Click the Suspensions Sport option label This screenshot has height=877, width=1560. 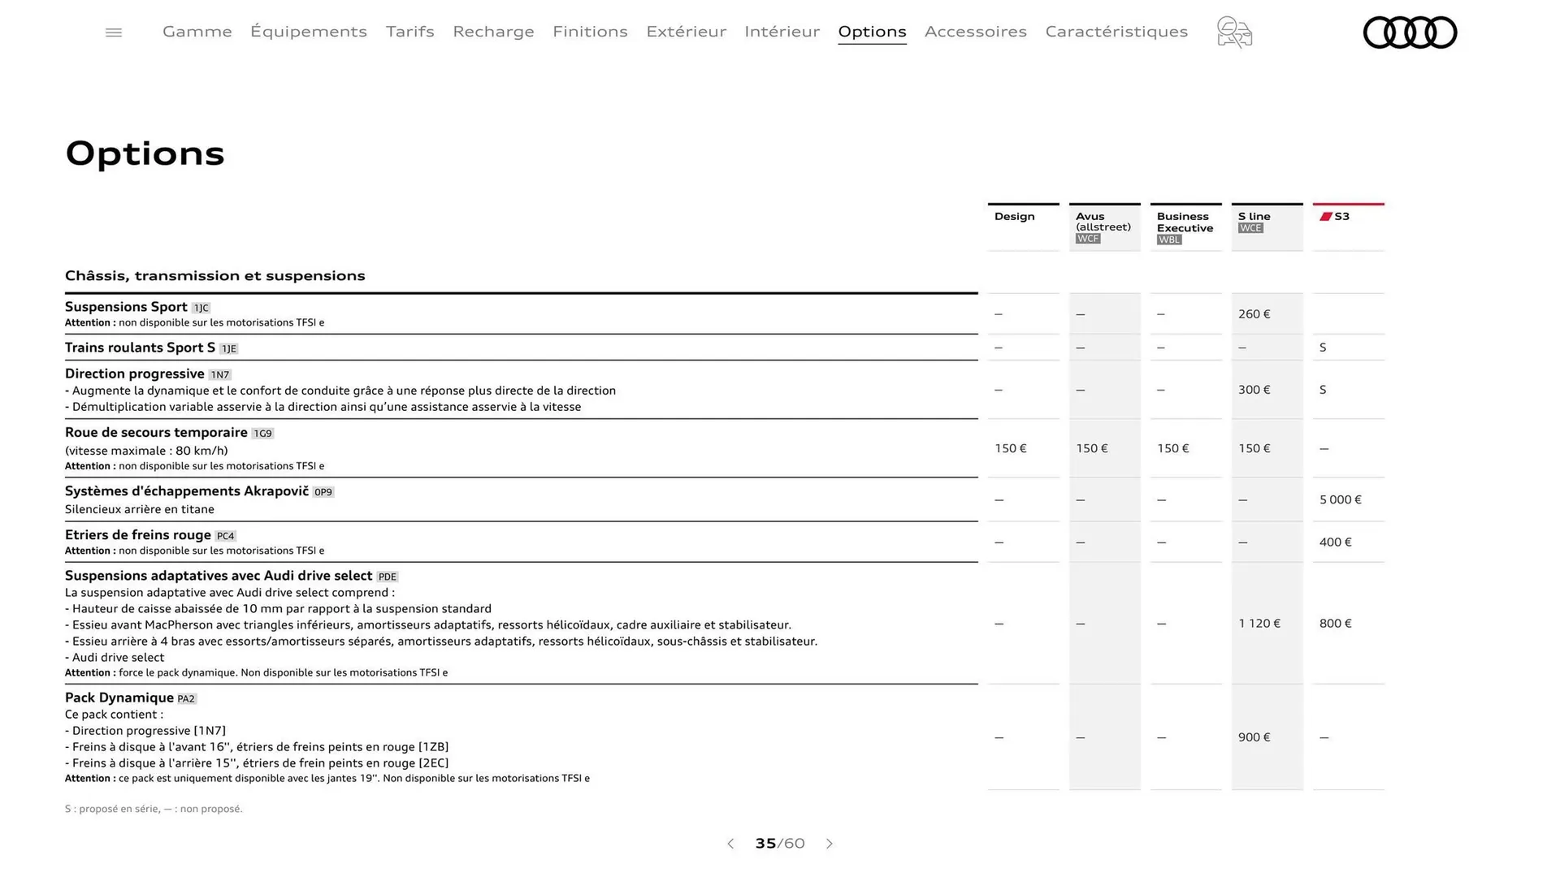pos(126,306)
